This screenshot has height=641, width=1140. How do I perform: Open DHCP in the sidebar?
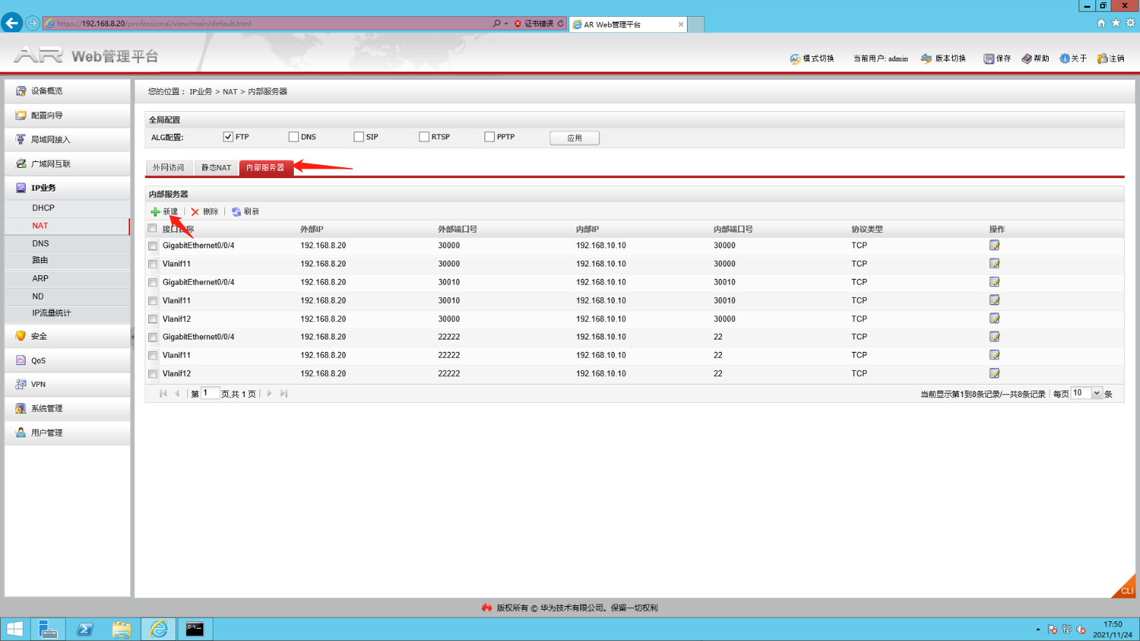(x=67, y=208)
